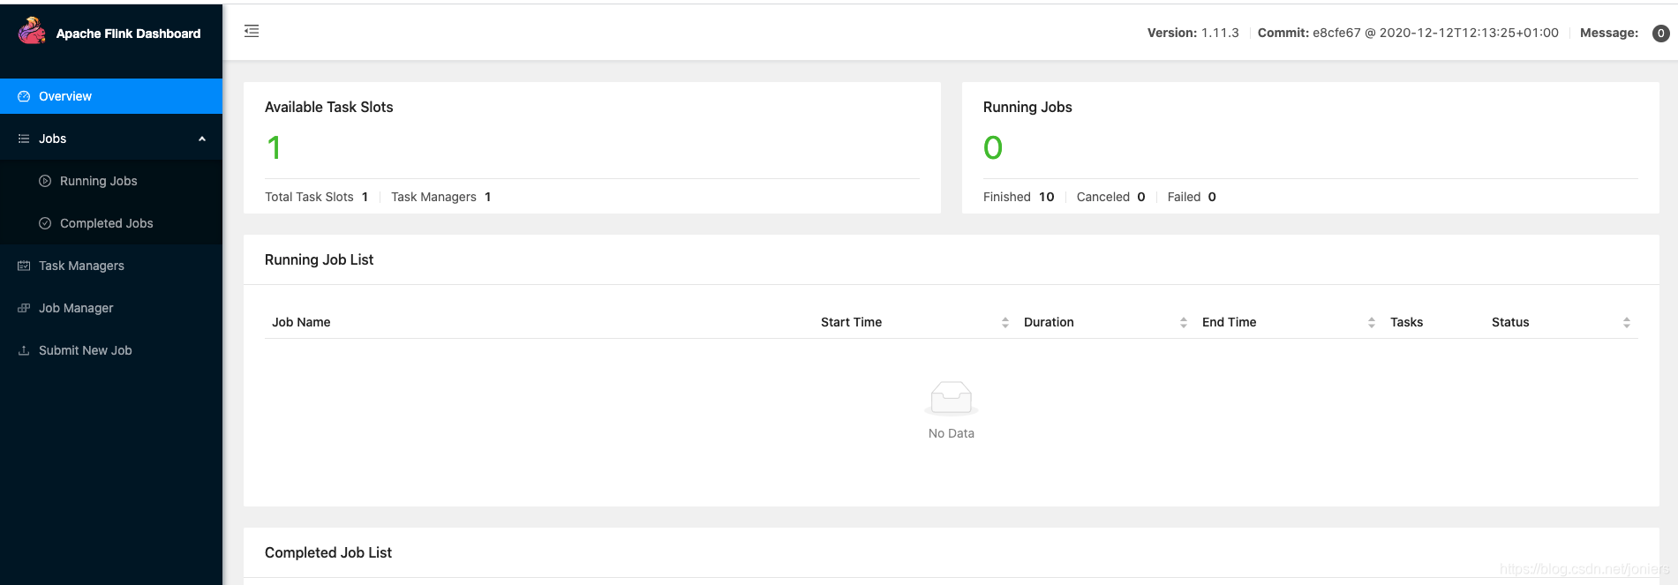Click the Submit New Job upload icon
Image resolution: width=1678 pixels, height=585 pixels.
tap(24, 350)
